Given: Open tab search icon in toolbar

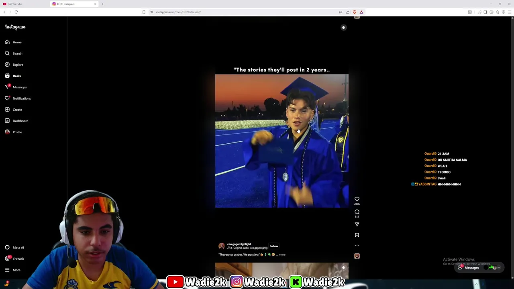Looking at the screenshot, I should point(470,12).
